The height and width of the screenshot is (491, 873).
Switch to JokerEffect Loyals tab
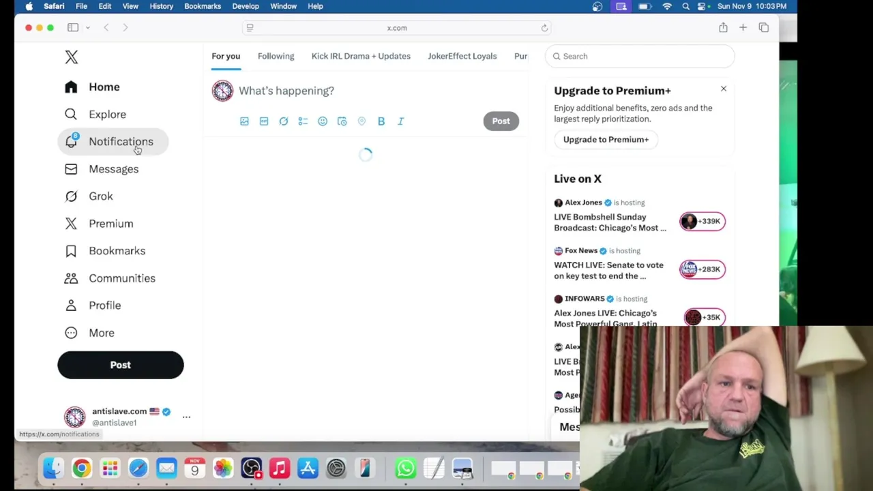[x=462, y=57]
